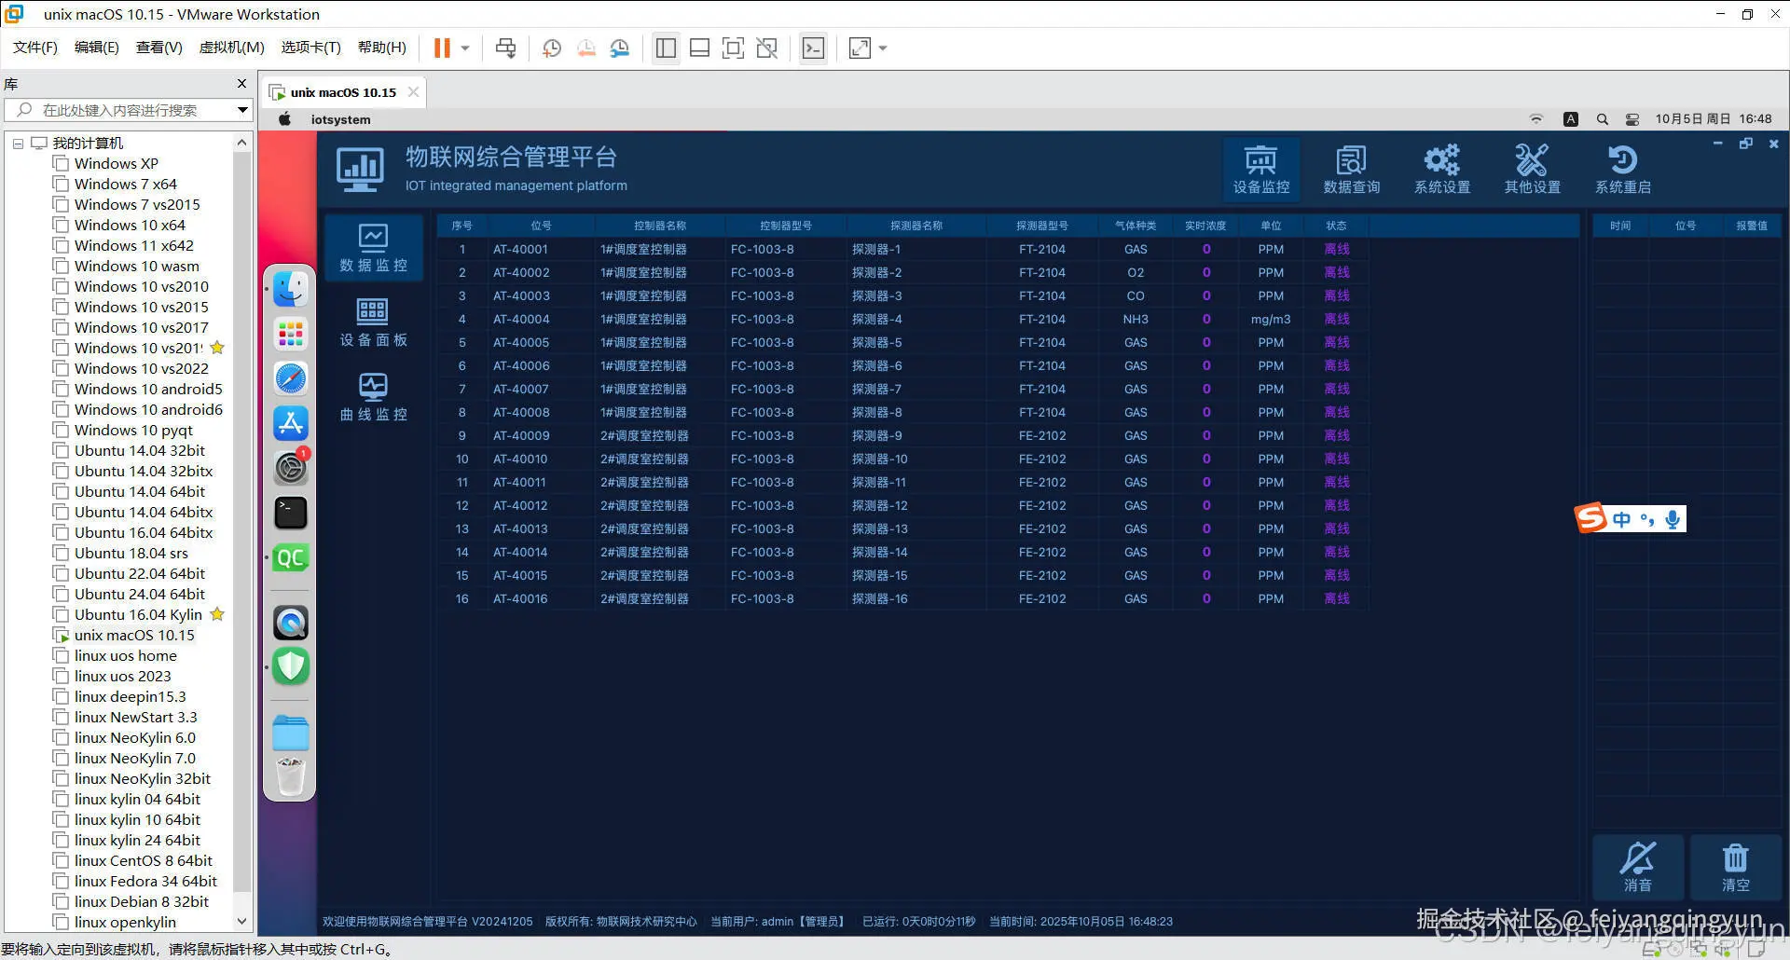This screenshot has height=960, width=1790.
Task: Open the 帮助(H) menu
Action: tap(382, 48)
